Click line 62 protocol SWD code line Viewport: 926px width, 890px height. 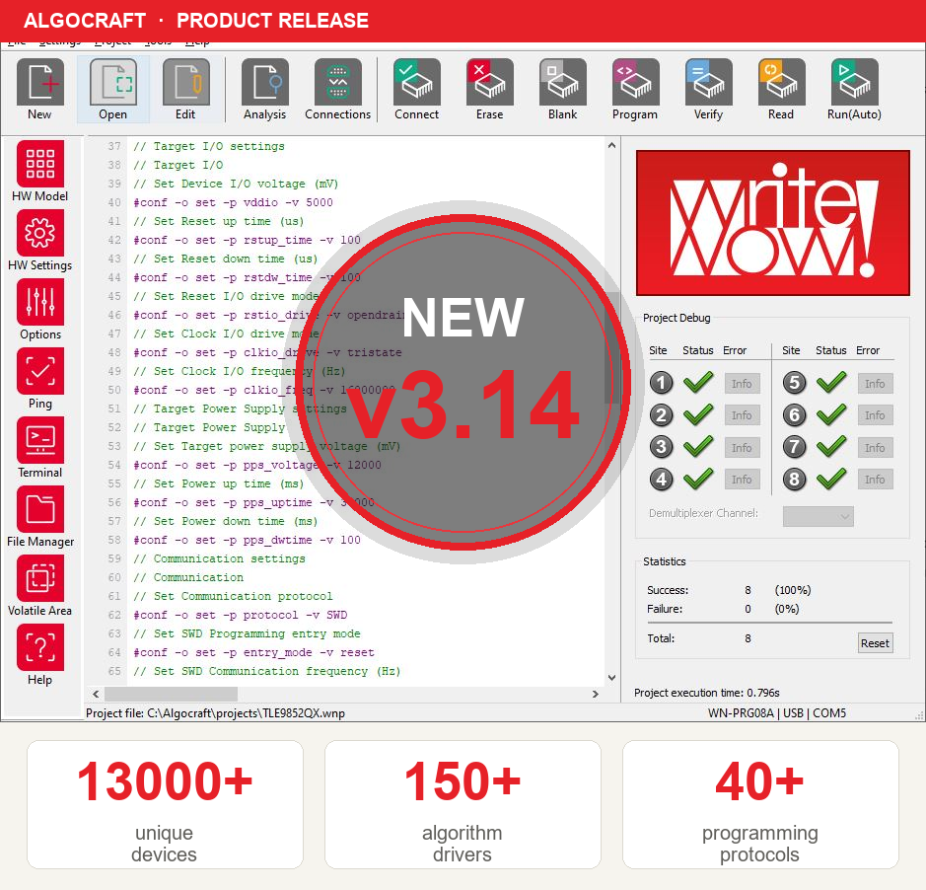(x=240, y=615)
